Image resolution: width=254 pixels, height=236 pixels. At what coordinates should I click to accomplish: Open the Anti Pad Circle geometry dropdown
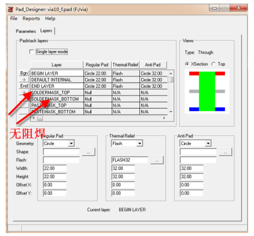(208, 143)
